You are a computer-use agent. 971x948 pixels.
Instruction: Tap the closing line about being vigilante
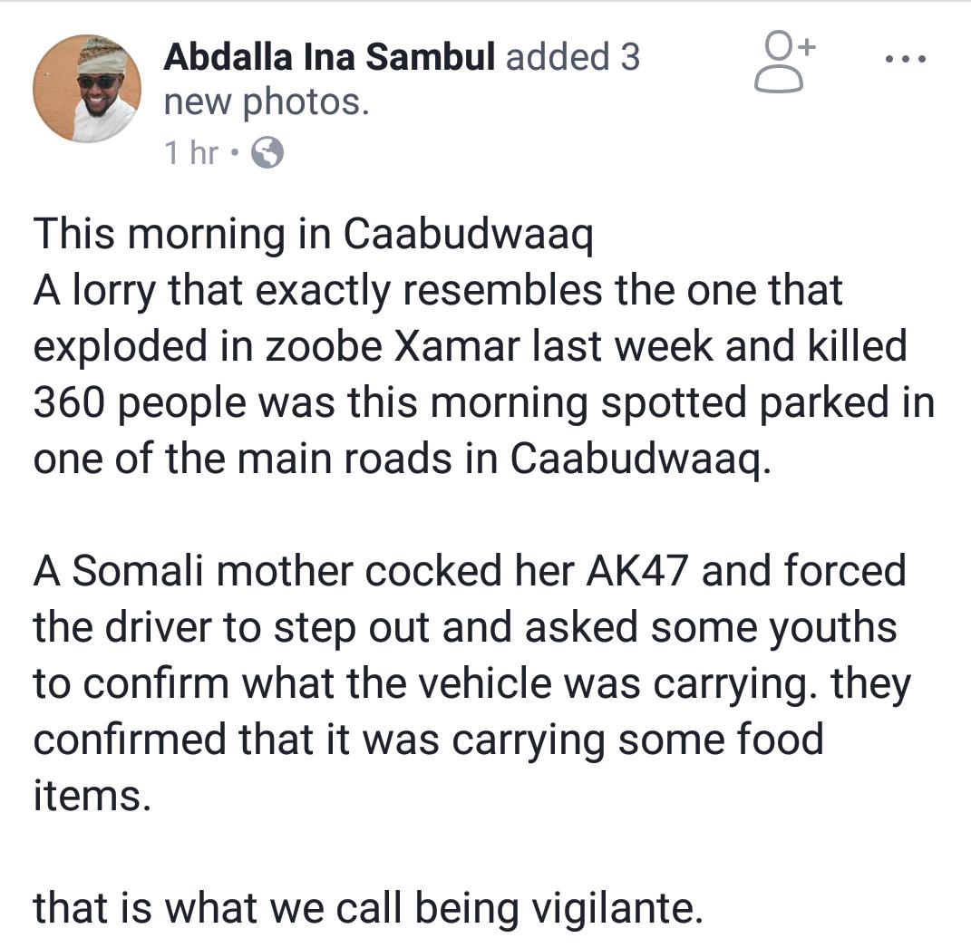(368, 909)
